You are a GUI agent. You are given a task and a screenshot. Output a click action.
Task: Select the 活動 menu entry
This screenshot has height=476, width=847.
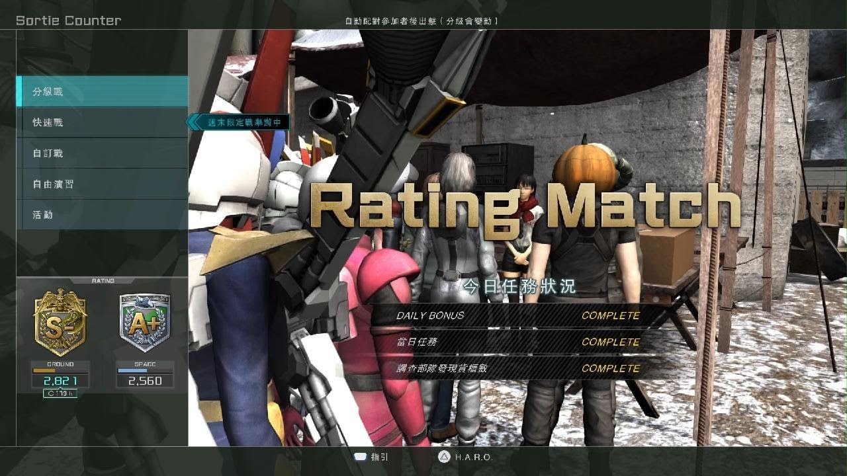[102, 215]
